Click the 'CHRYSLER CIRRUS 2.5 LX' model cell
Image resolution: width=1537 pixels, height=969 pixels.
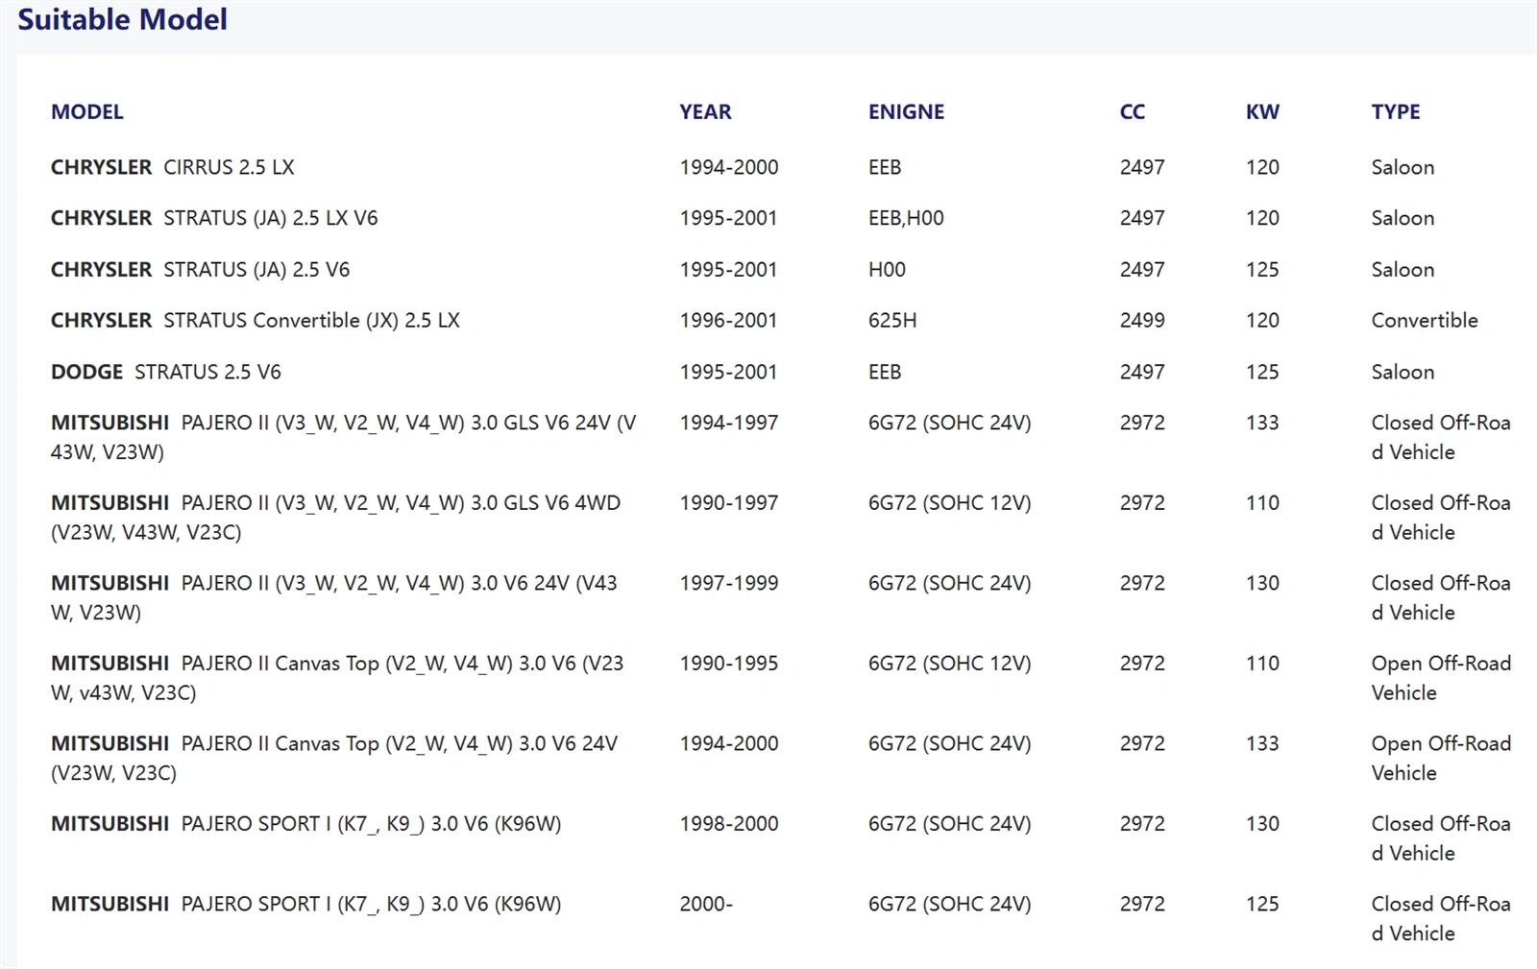(x=173, y=167)
